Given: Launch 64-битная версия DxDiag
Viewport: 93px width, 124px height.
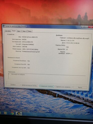Looking at the screenshot, I should 29,86.
